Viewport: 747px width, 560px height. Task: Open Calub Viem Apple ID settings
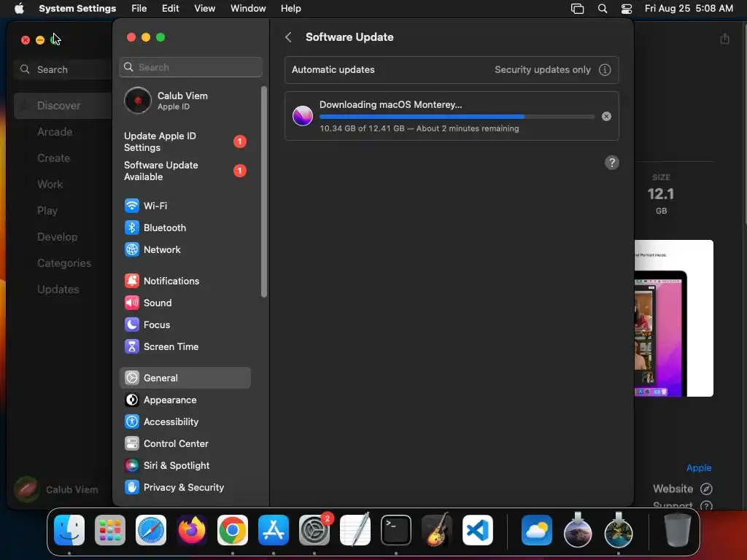coord(186,101)
